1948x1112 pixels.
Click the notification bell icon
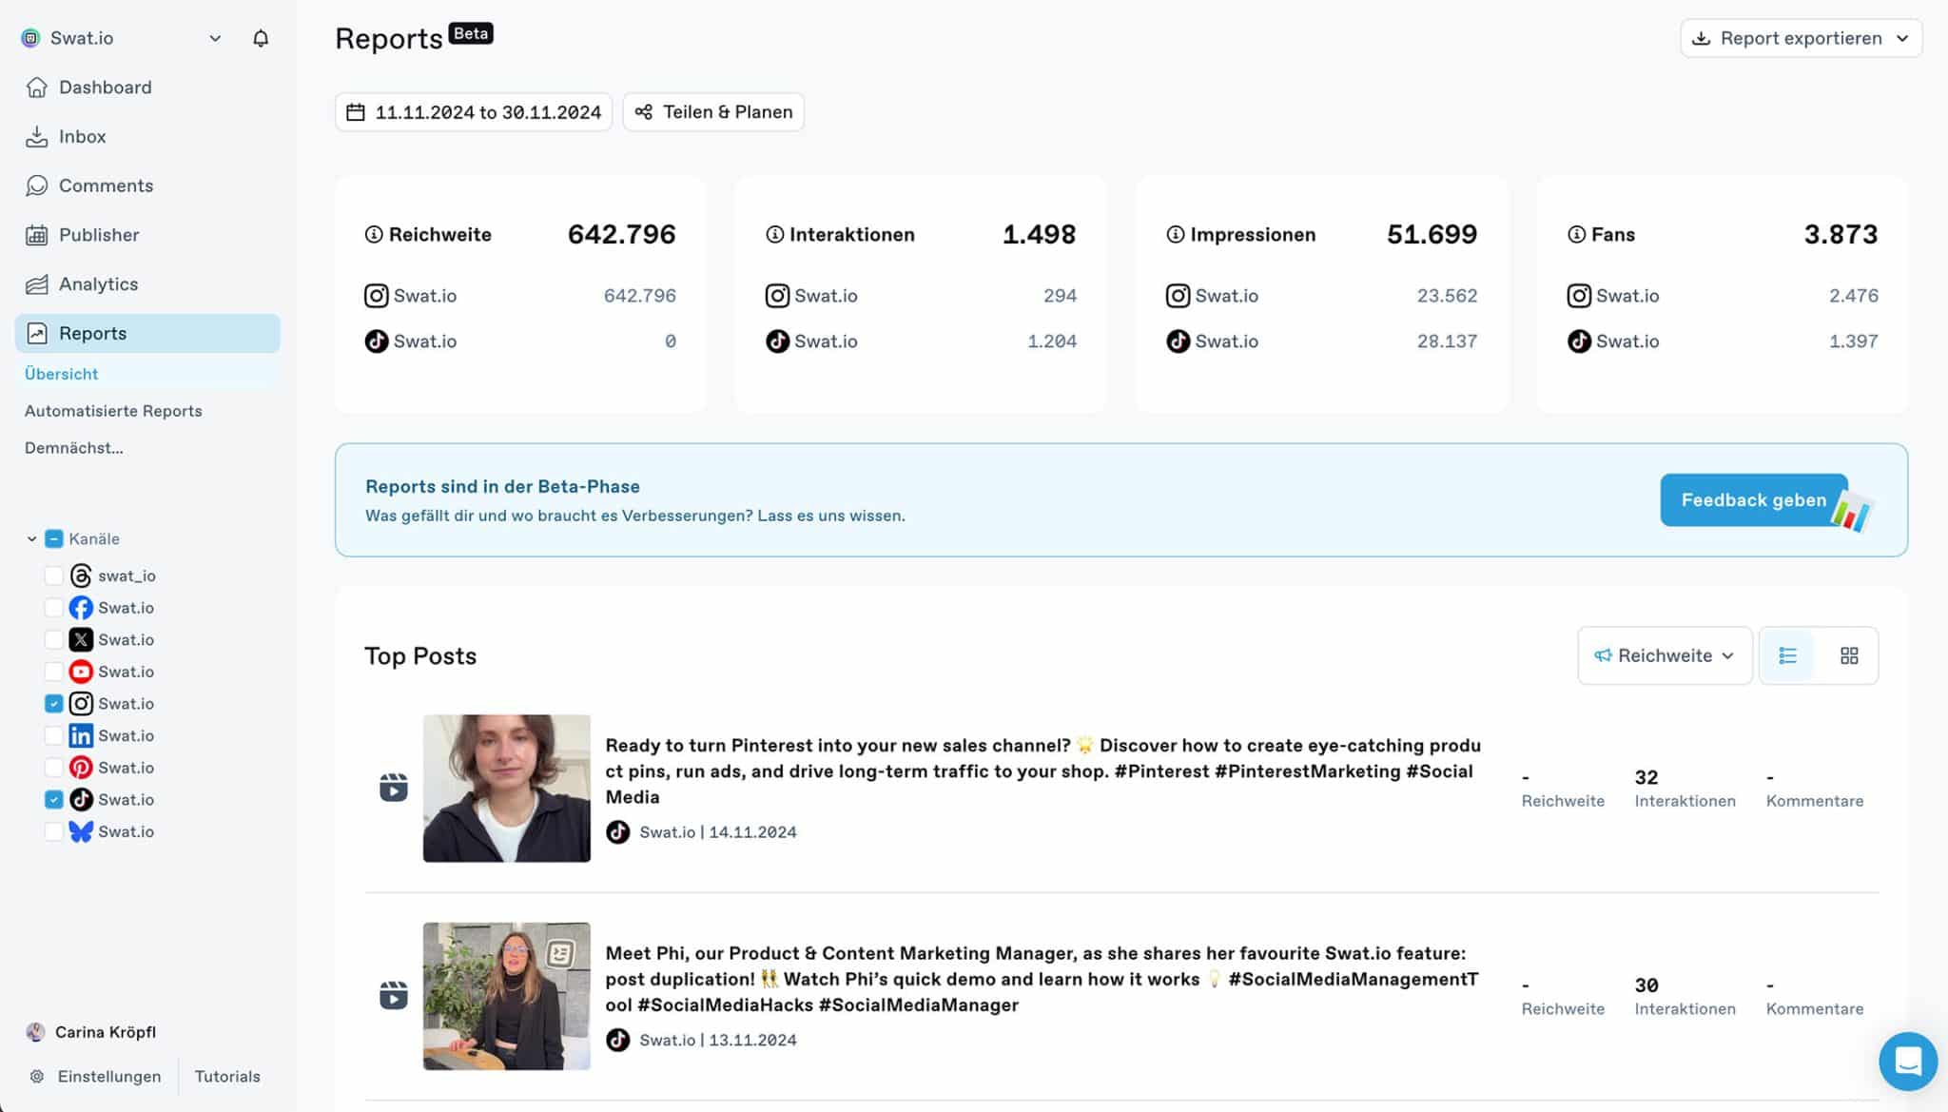coord(261,38)
